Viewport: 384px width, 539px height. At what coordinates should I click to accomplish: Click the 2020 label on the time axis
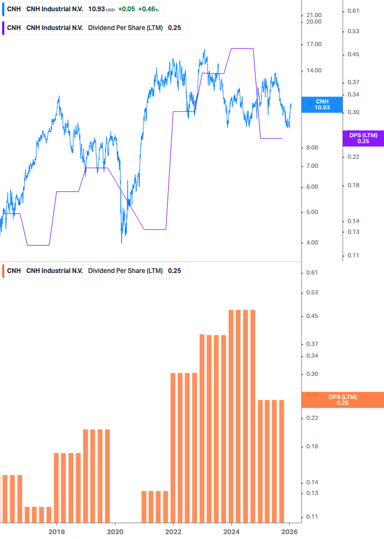(115, 532)
